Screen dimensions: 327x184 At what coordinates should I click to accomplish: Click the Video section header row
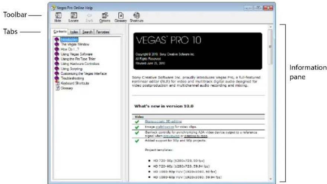tap(198, 117)
